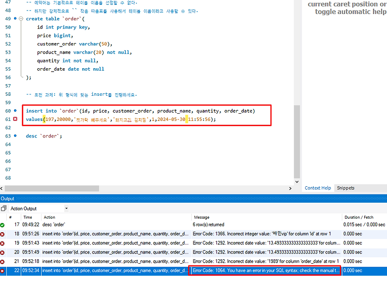Click the green success icon on output row 17
Screen dimensions: 387x282
[x=2, y=224]
